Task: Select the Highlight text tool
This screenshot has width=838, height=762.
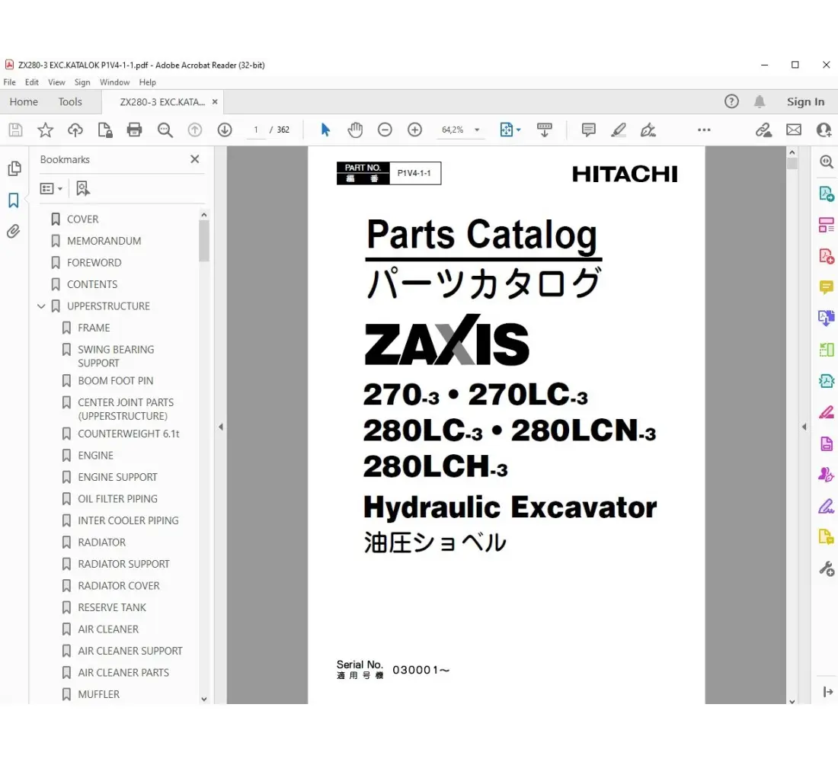Action: click(x=619, y=130)
